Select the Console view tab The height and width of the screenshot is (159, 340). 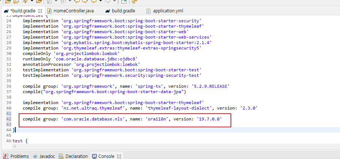click(x=106, y=156)
